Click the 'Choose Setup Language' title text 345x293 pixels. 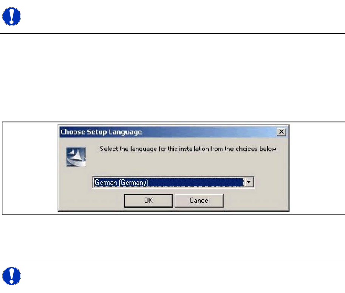tap(101, 132)
